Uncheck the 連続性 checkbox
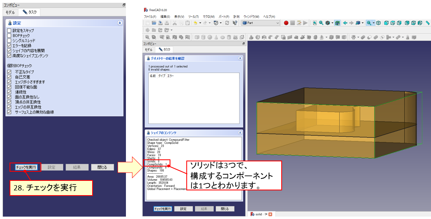Viewport: 431px width, 219px height. [x=9, y=92]
